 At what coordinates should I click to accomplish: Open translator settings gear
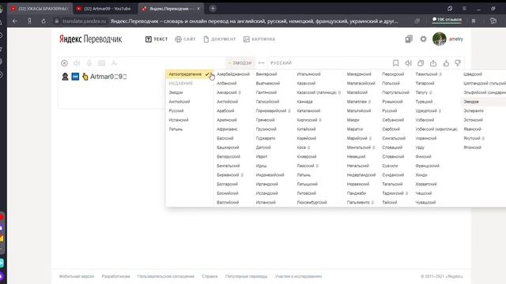424,39
